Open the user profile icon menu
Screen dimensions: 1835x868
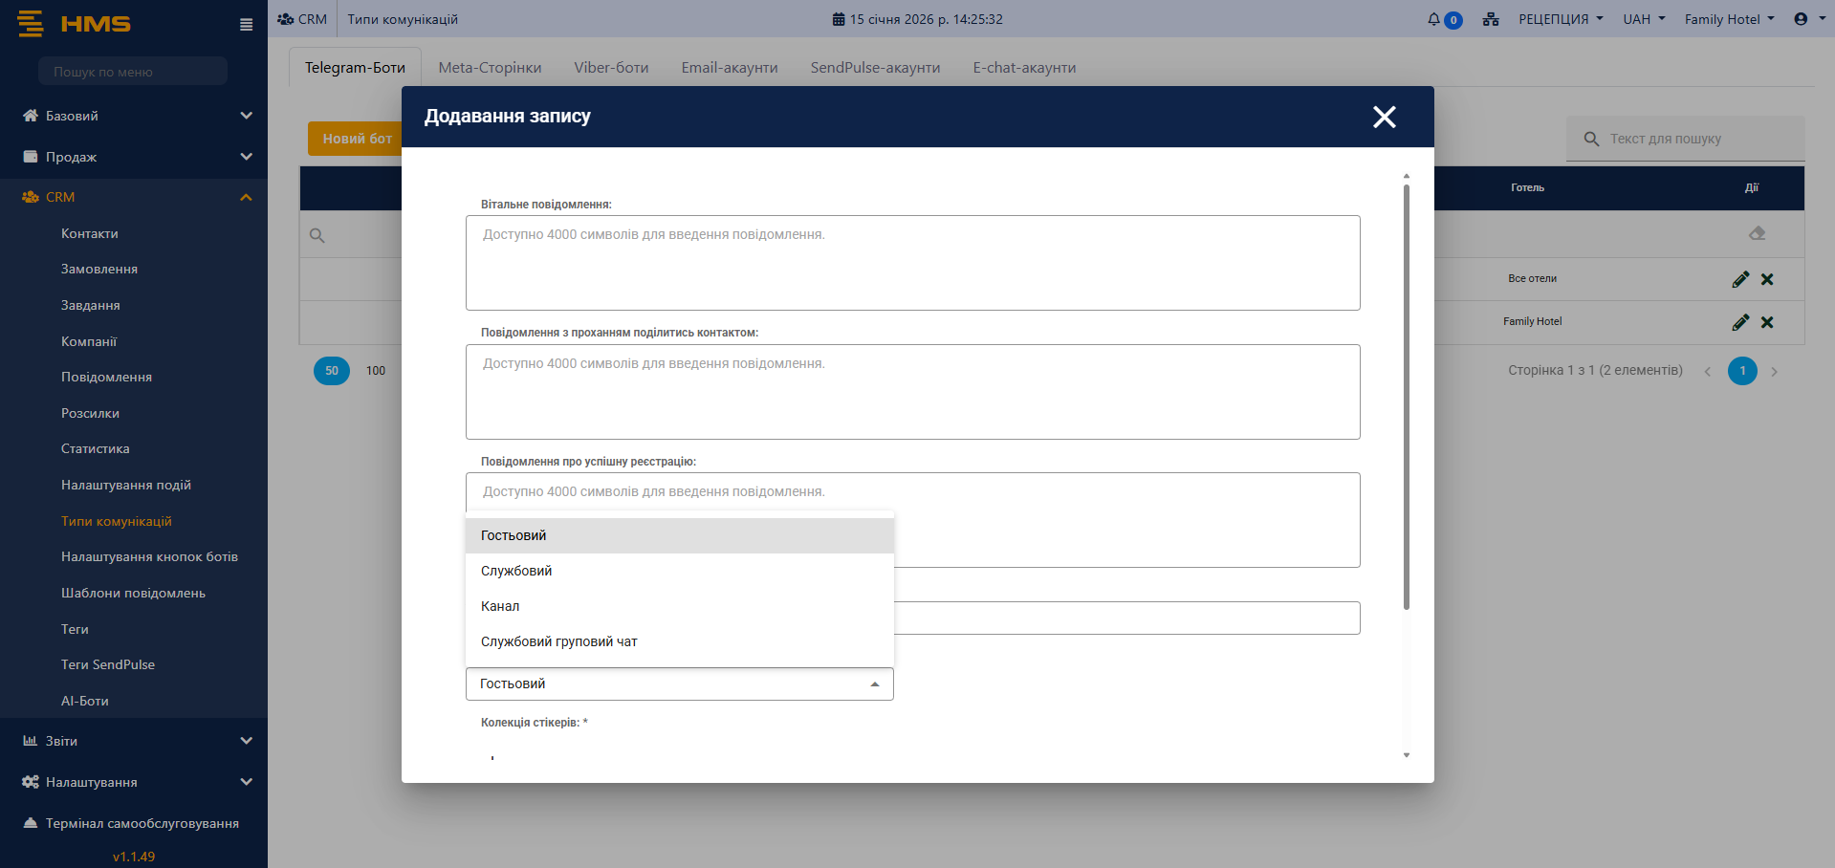point(1805,19)
